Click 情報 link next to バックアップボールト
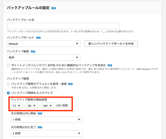This screenshot has width=166, height=139. click(38, 38)
